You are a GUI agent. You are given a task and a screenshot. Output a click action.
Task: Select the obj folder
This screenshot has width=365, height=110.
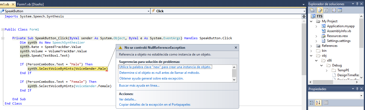point(324,56)
